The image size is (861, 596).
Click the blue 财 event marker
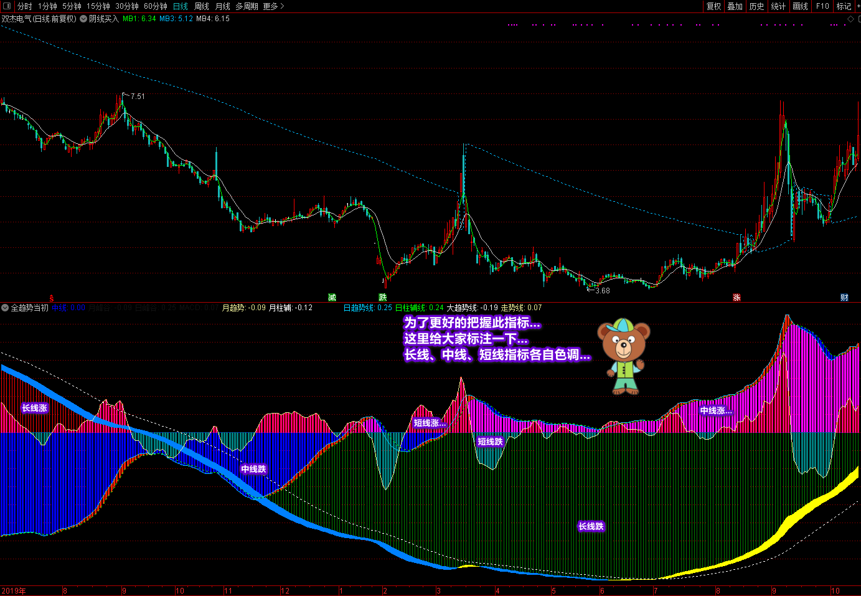tap(844, 298)
